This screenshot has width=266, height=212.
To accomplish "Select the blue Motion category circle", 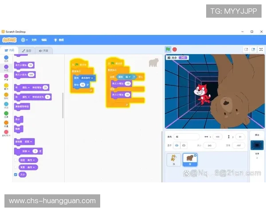I will (x=6, y=58).
